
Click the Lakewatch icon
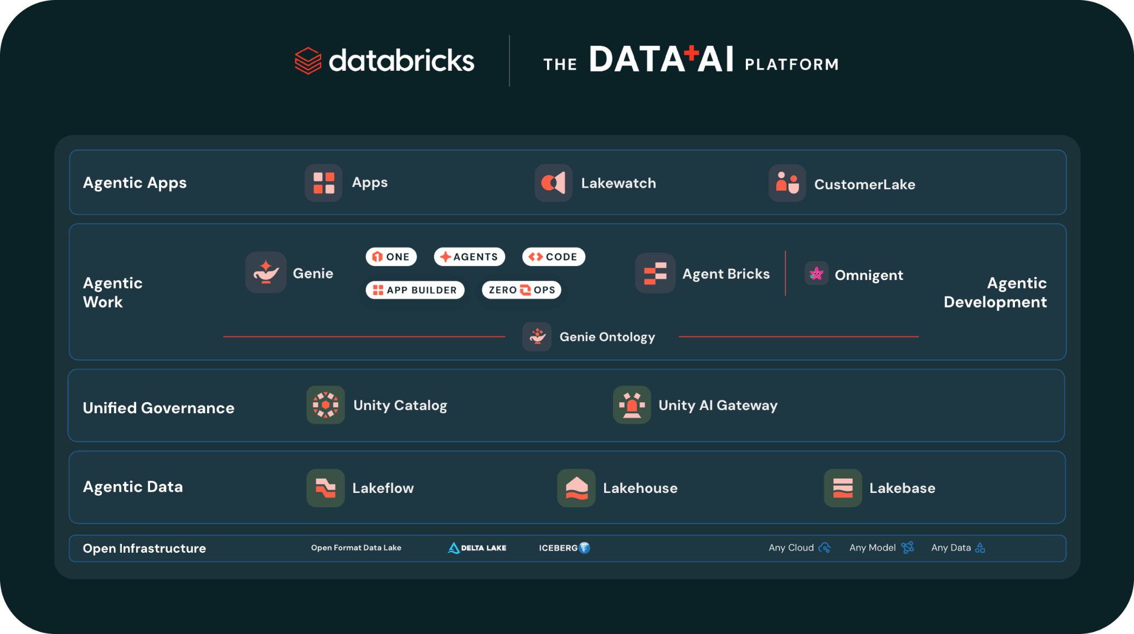click(x=553, y=183)
